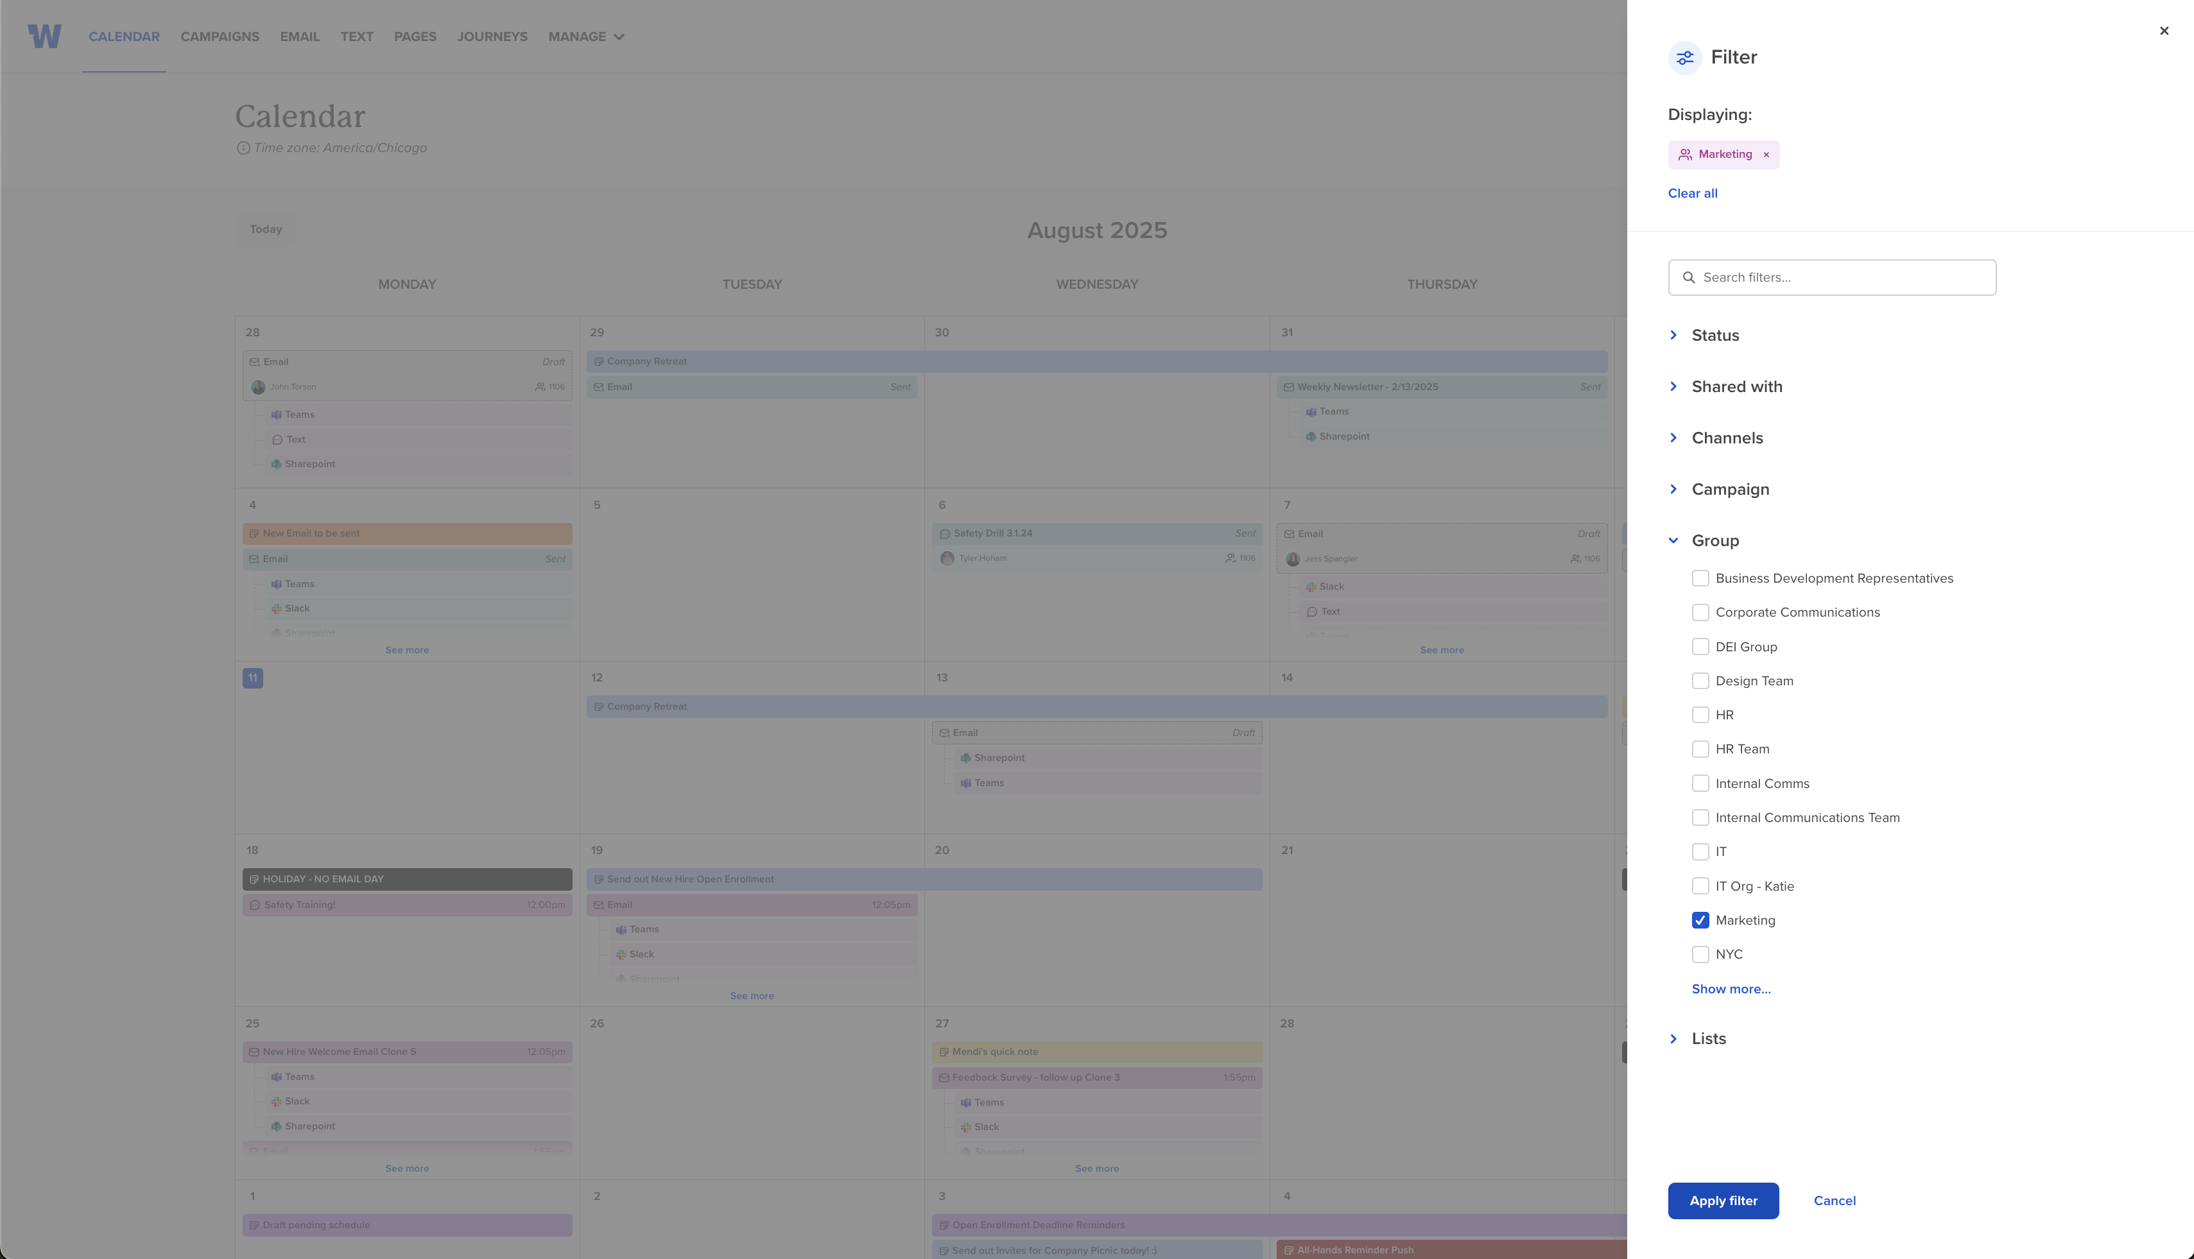
Task: Select the date 11 highlighted today
Action: click(x=252, y=678)
